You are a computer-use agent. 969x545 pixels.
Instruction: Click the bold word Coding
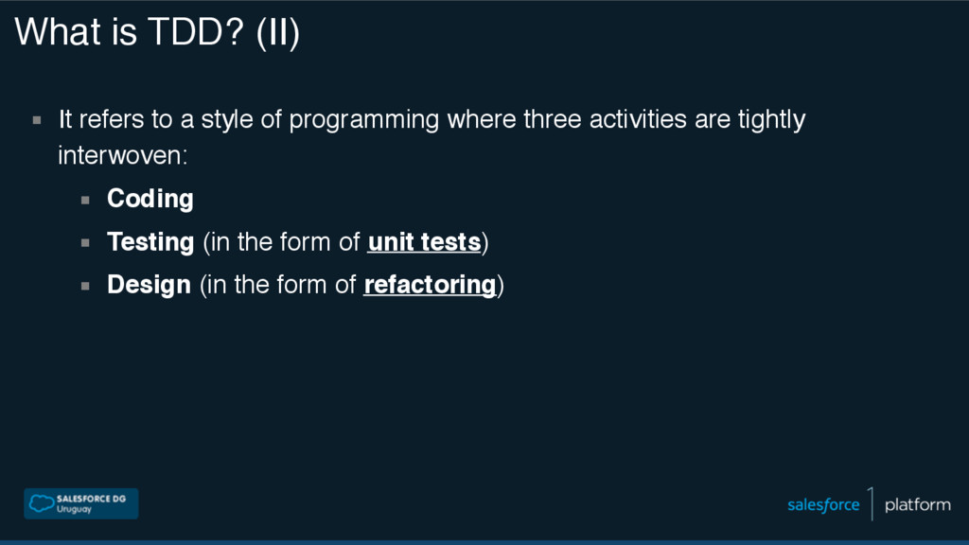tap(150, 199)
